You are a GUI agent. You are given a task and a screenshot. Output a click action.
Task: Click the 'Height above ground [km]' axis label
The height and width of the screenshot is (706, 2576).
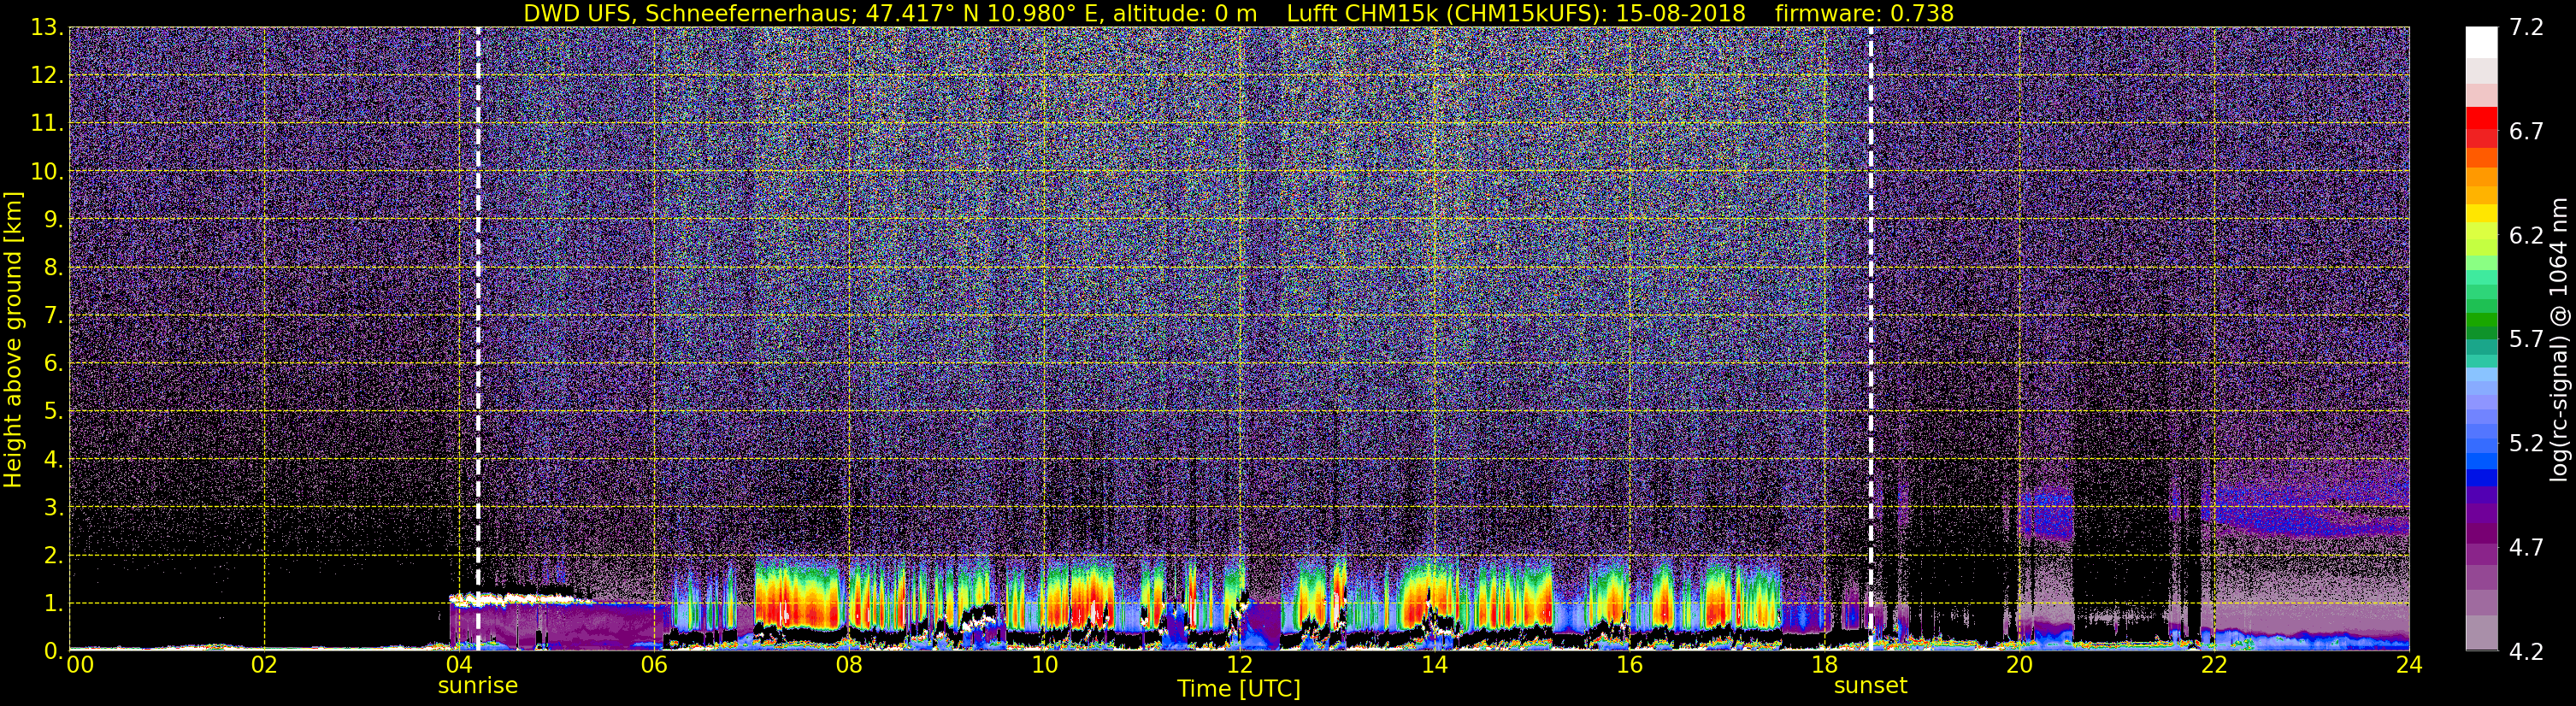click(x=13, y=340)
